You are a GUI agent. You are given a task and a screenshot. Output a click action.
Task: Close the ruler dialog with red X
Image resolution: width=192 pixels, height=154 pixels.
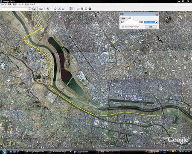pyautogui.click(x=157, y=15)
